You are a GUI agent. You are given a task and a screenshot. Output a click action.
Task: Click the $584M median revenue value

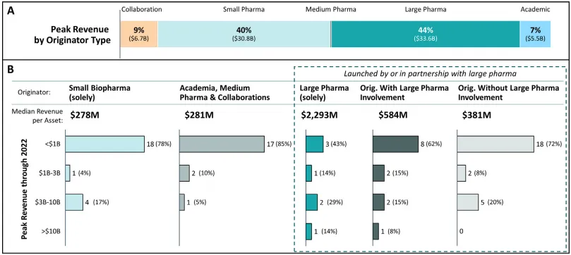393,115
